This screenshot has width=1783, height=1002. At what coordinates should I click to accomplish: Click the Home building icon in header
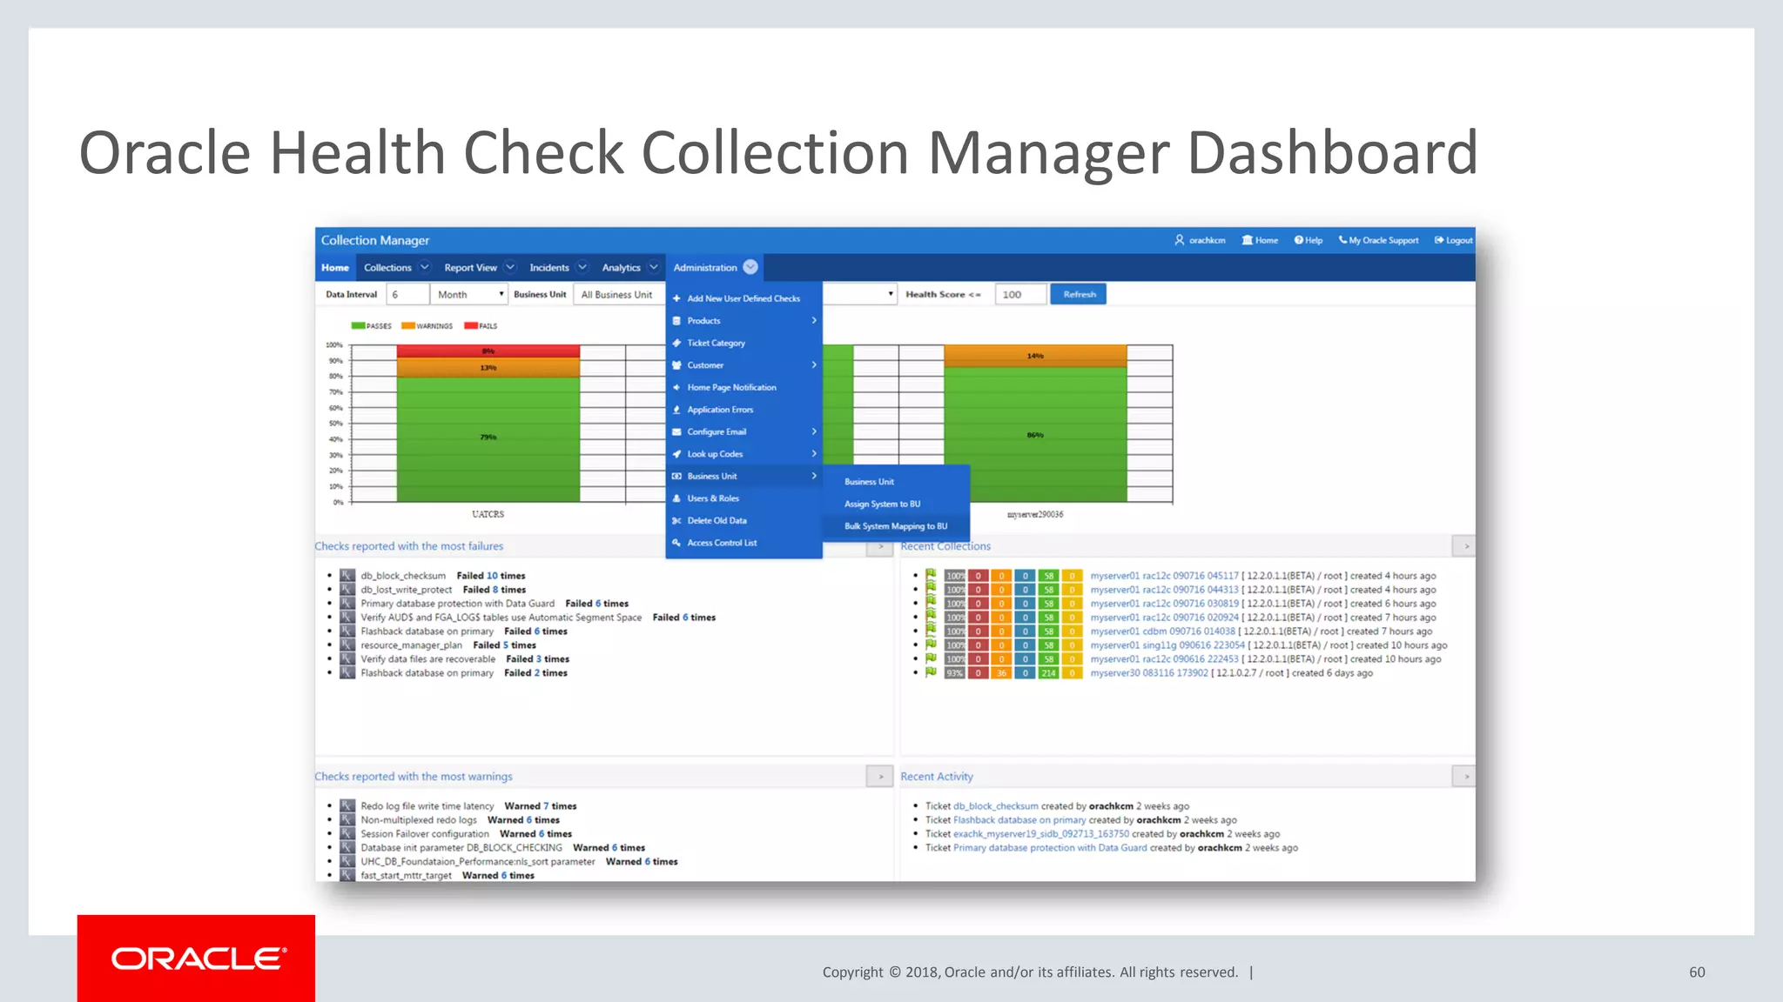pos(1247,240)
